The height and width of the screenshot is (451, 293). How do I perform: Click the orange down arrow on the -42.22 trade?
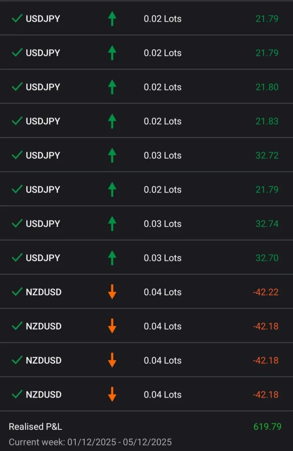[112, 292]
